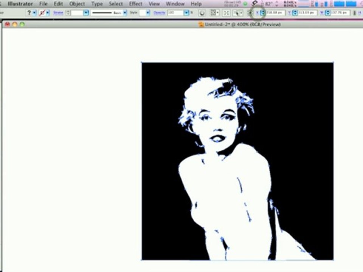Open the Illustrator application menu
This screenshot has width=363, height=272.
[20, 4]
